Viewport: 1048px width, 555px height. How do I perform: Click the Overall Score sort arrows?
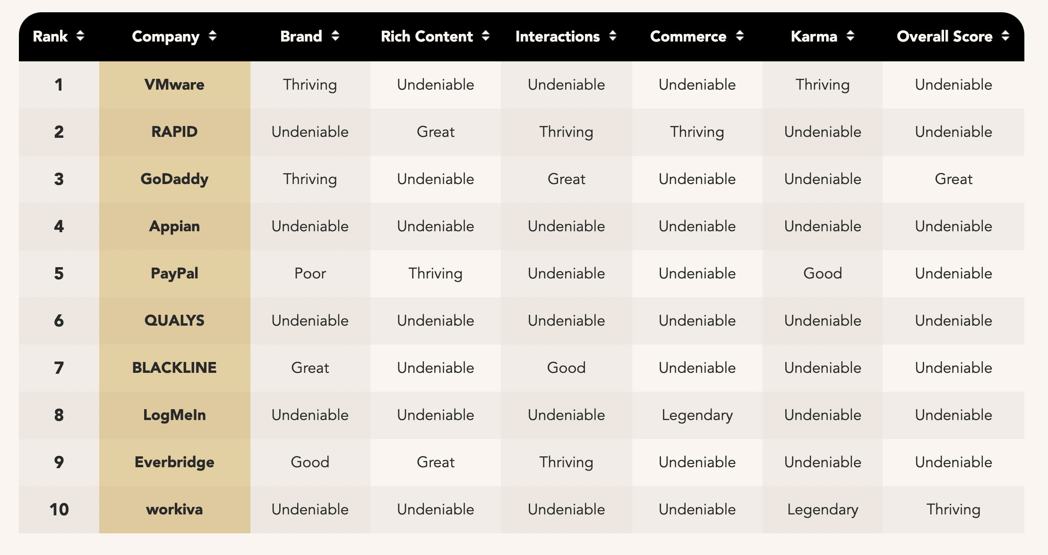click(1005, 36)
